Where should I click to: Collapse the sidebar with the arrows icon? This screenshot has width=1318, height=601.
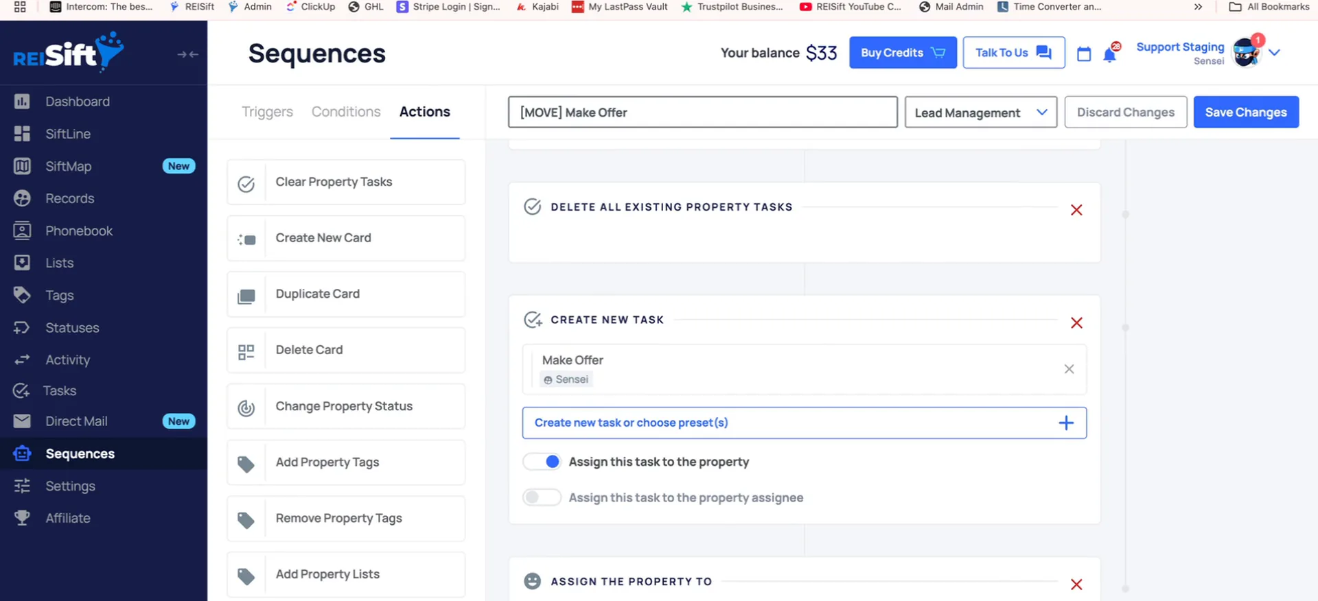pyautogui.click(x=187, y=54)
